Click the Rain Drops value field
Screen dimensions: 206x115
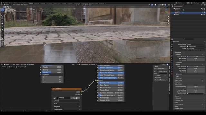coord(111,98)
